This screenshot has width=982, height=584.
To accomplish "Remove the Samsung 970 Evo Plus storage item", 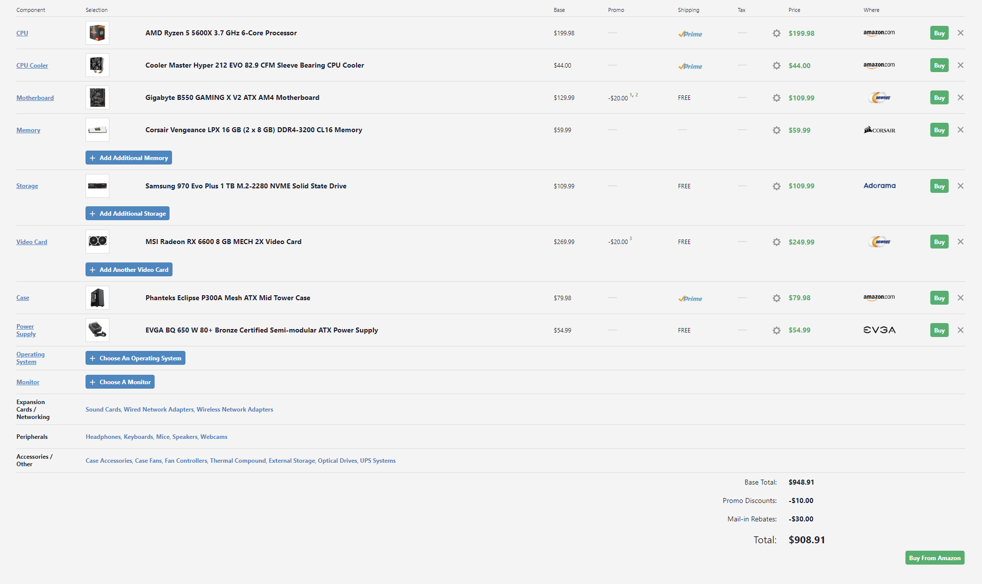I will (960, 186).
